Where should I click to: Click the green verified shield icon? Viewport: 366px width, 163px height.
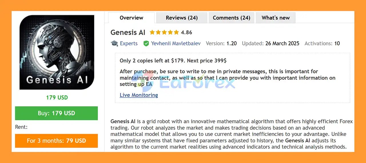(x=146, y=44)
